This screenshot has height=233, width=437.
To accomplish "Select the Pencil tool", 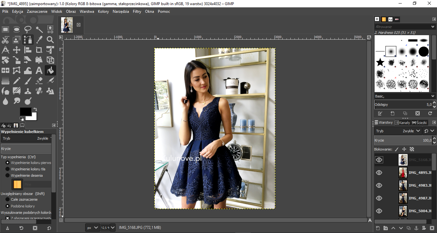I will tap(17, 81).
